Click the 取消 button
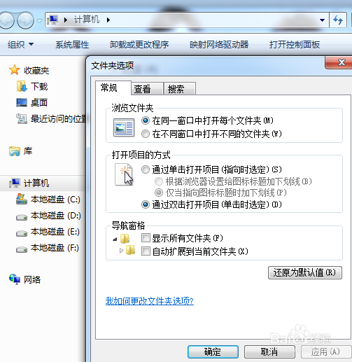Viewport: 352px width, 362px height. 269,351
